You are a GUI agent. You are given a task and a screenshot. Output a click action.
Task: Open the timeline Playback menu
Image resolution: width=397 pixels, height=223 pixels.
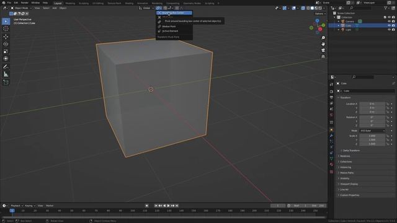17,206
